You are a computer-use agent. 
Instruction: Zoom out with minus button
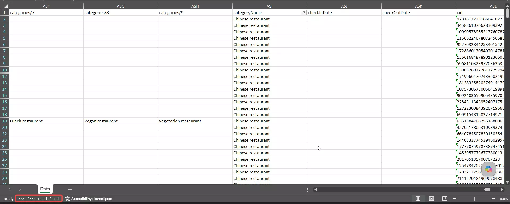pyautogui.click(x=455, y=199)
